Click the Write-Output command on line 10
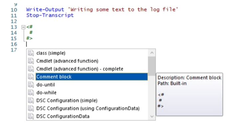 click(45, 10)
